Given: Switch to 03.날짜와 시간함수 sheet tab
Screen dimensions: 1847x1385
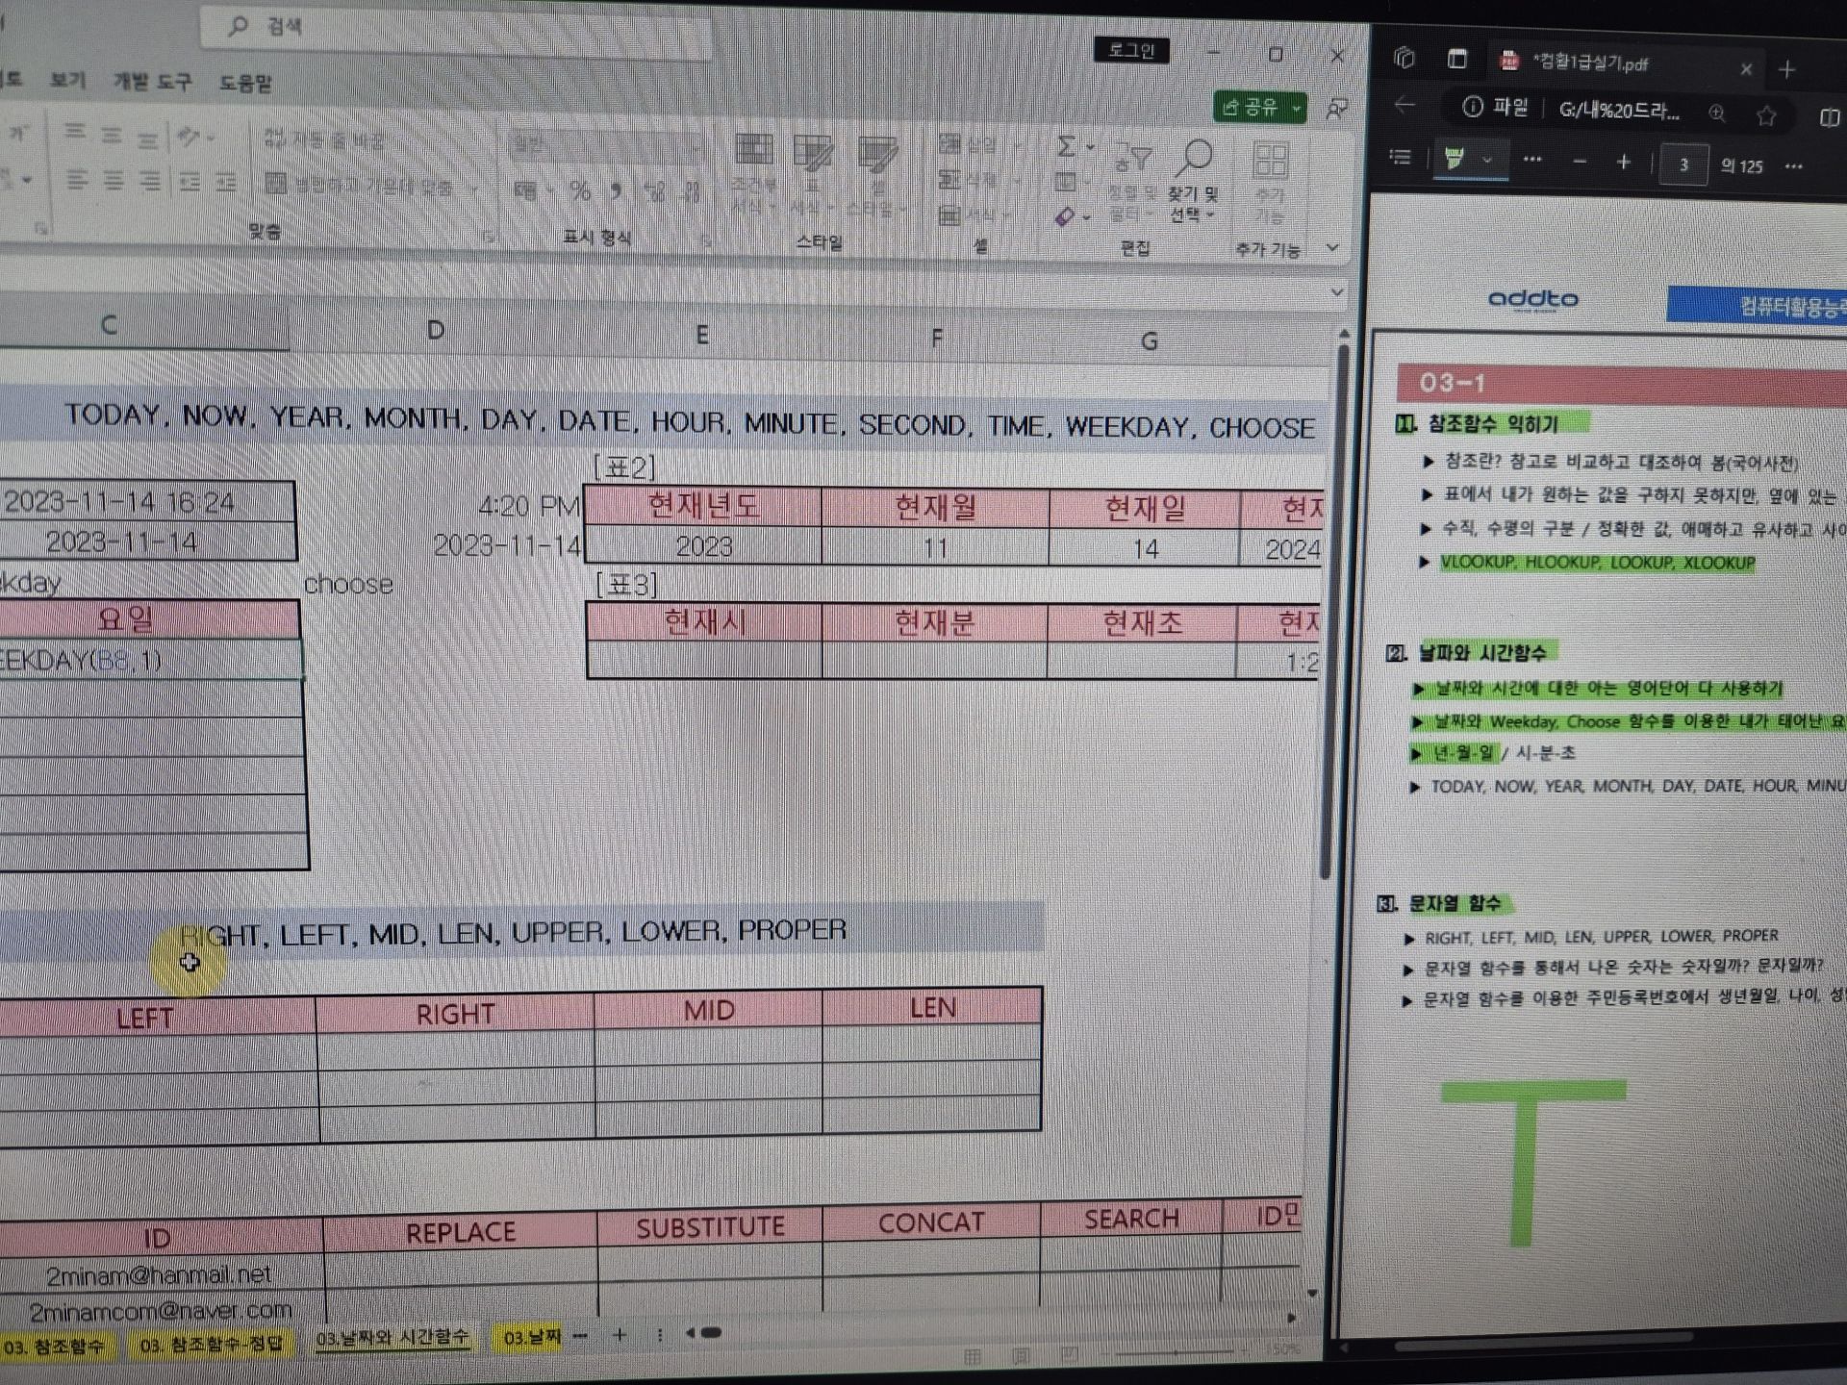Looking at the screenshot, I should click(x=392, y=1338).
